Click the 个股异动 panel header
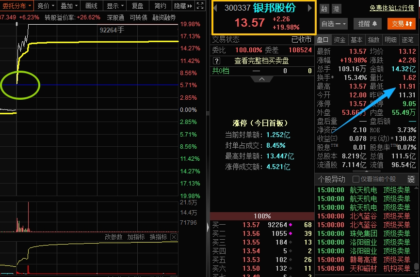 332,179
